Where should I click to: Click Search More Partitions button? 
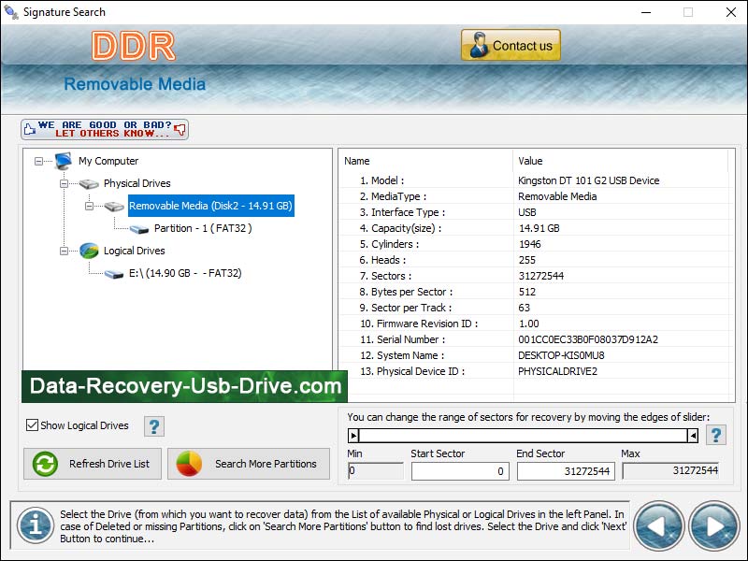point(249,463)
